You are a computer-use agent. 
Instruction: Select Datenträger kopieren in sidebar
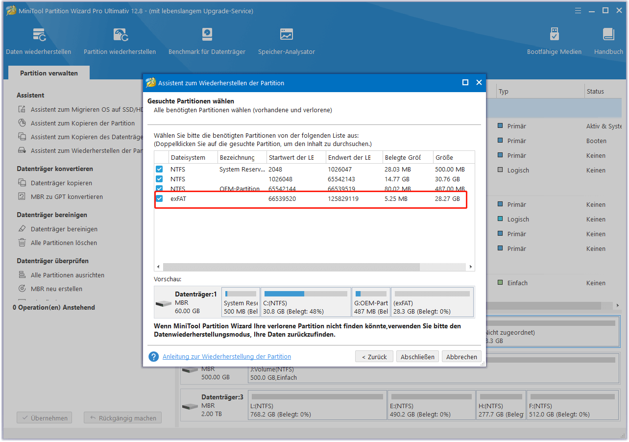(55, 183)
